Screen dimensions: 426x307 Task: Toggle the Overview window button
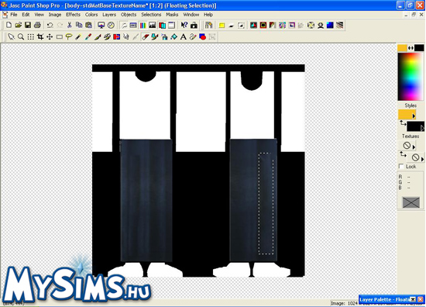171,26
